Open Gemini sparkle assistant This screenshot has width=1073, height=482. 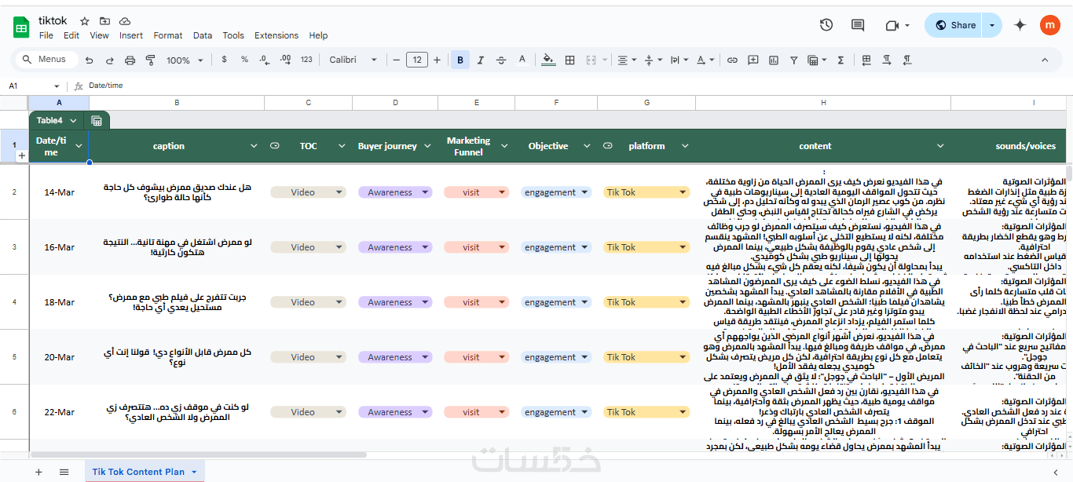click(x=1020, y=25)
